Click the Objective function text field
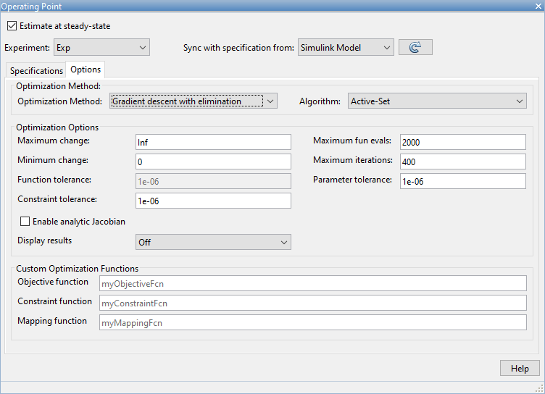This screenshot has width=545, height=394. pos(312,283)
